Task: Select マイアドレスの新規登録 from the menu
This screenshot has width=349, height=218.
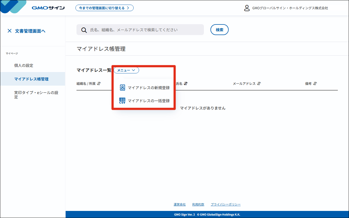Action: [145, 88]
